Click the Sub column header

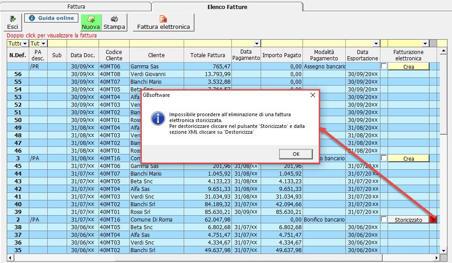(x=57, y=55)
